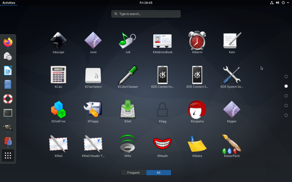Switch to the fourth app page dot
Screen dimensions: 292x182
[x=286, y=105]
